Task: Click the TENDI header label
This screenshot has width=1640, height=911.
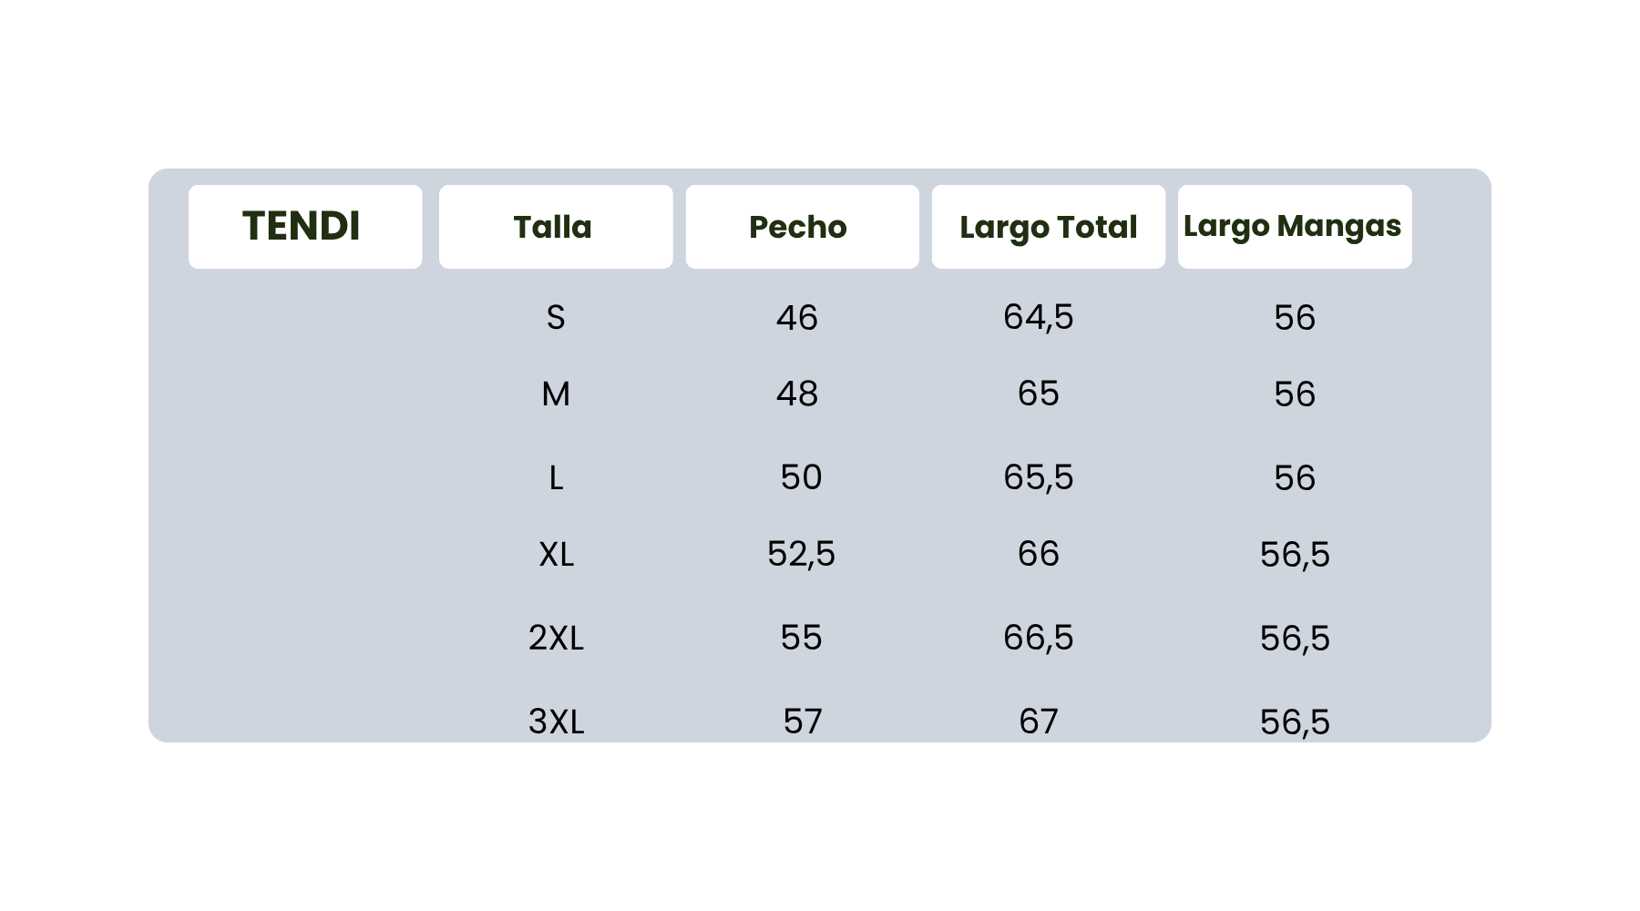Action: point(302,226)
